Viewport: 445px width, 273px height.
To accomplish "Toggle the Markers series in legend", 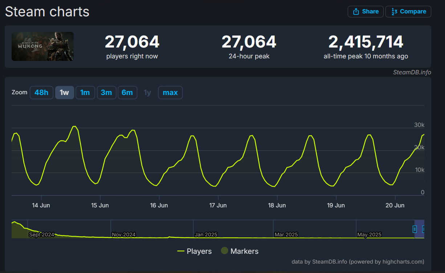I will coord(240,251).
